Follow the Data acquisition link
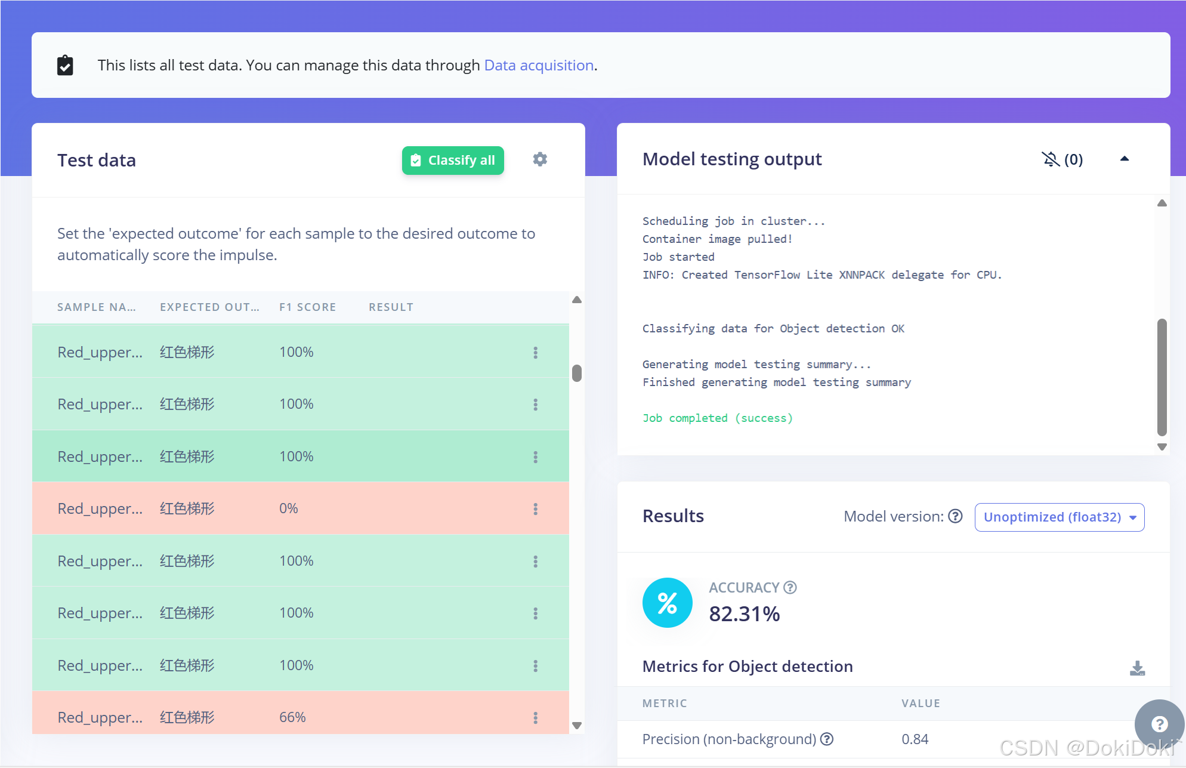The width and height of the screenshot is (1186, 768). pyautogui.click(x=538, y=65)
